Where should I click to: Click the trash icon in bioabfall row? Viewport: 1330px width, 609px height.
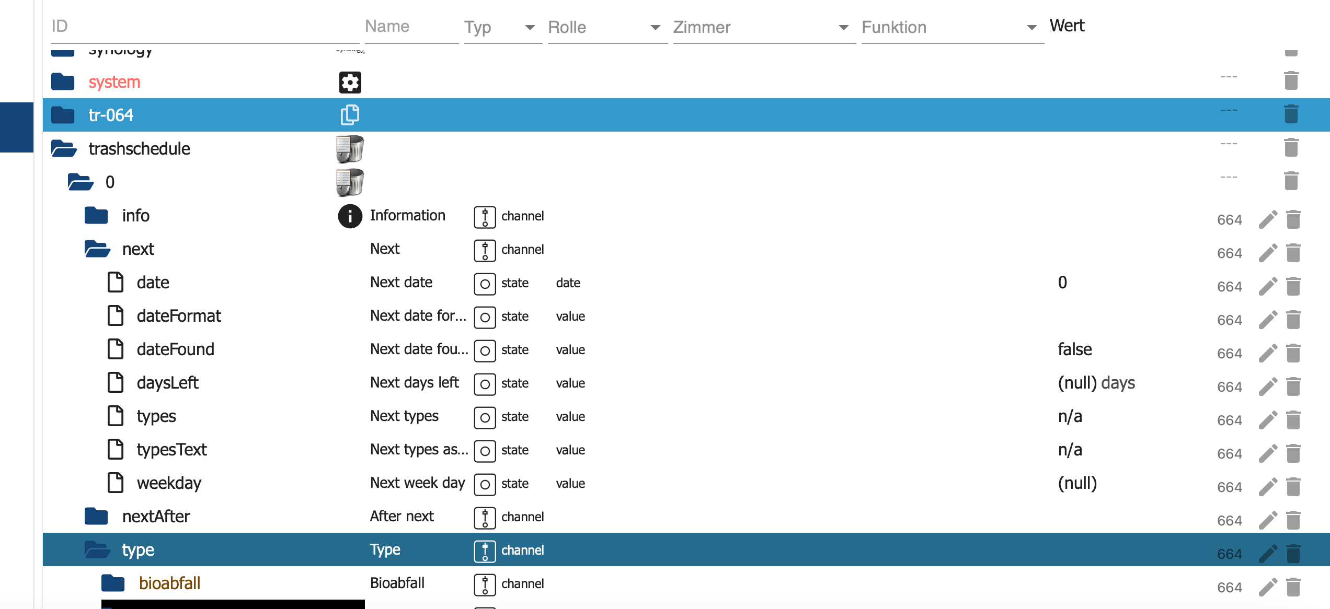[1293, 587]
